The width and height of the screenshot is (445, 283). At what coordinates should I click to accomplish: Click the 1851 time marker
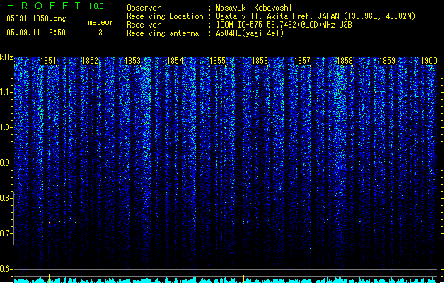click(x=48, y=61)
